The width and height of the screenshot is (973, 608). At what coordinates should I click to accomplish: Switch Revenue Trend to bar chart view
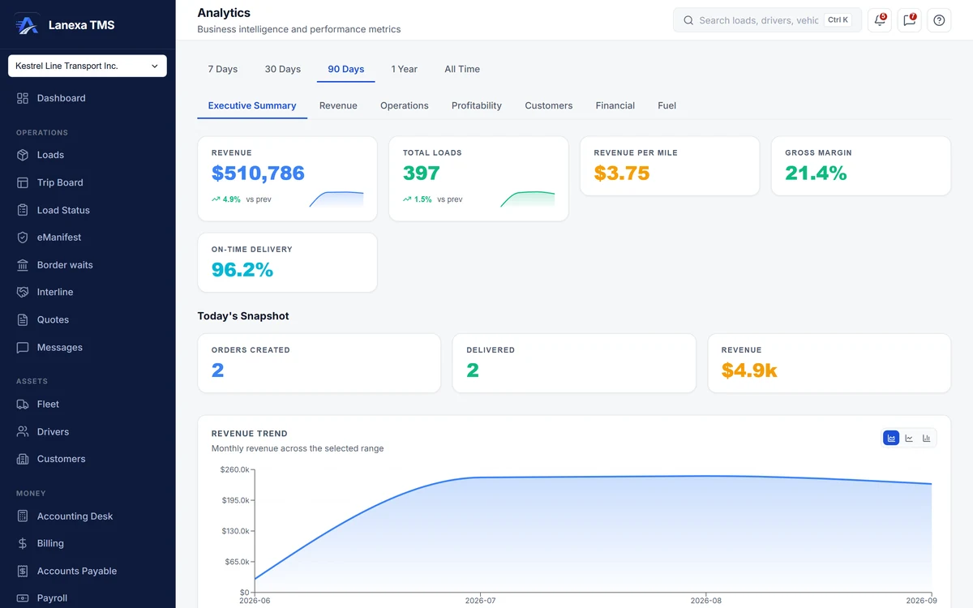click(x=927, y=438)
